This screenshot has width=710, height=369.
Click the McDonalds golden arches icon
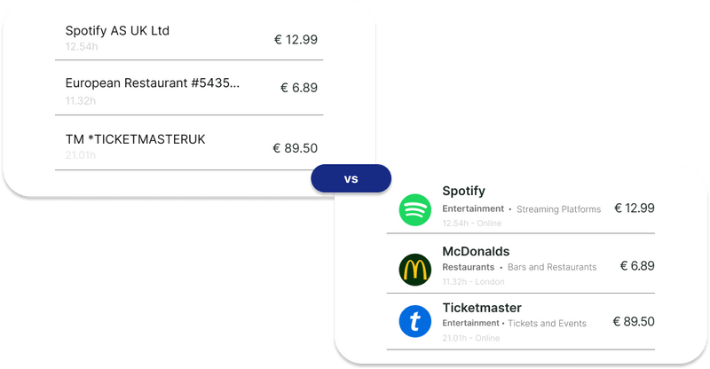(x=414, y=267)
